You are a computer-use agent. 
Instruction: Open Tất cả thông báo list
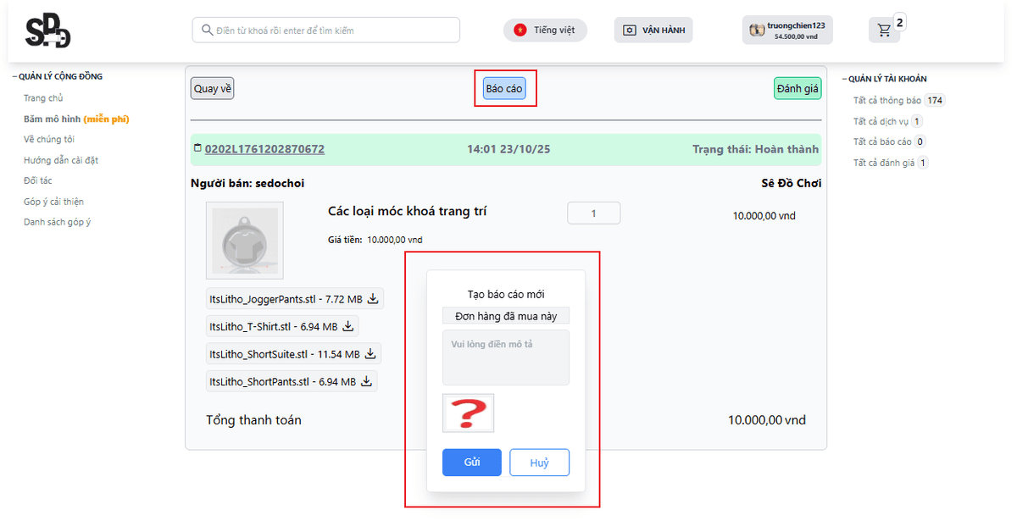pyautogui.click(x=886, y=101)
